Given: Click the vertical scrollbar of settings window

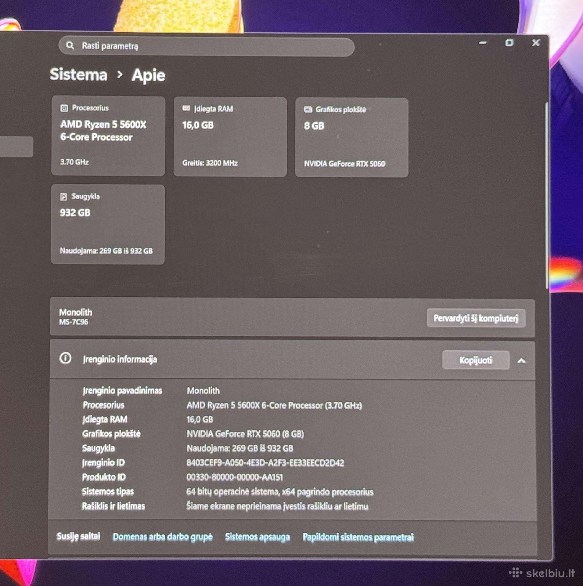Looking at the screenshot, I should (547, 195).
